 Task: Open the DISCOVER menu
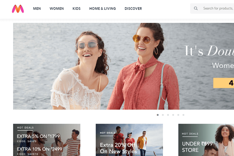(x=133, y=8)
